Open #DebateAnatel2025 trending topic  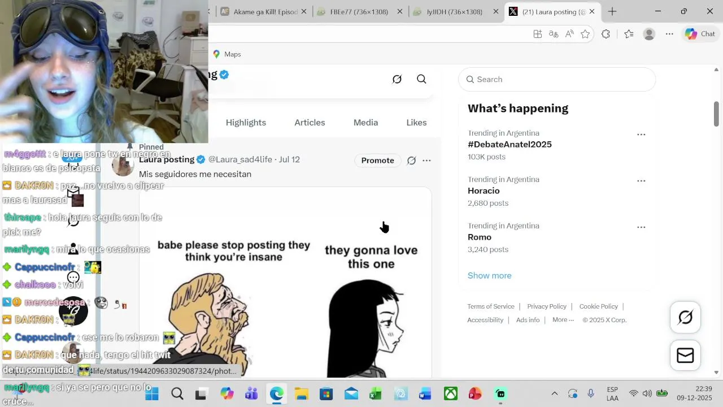tap(509, 144)
